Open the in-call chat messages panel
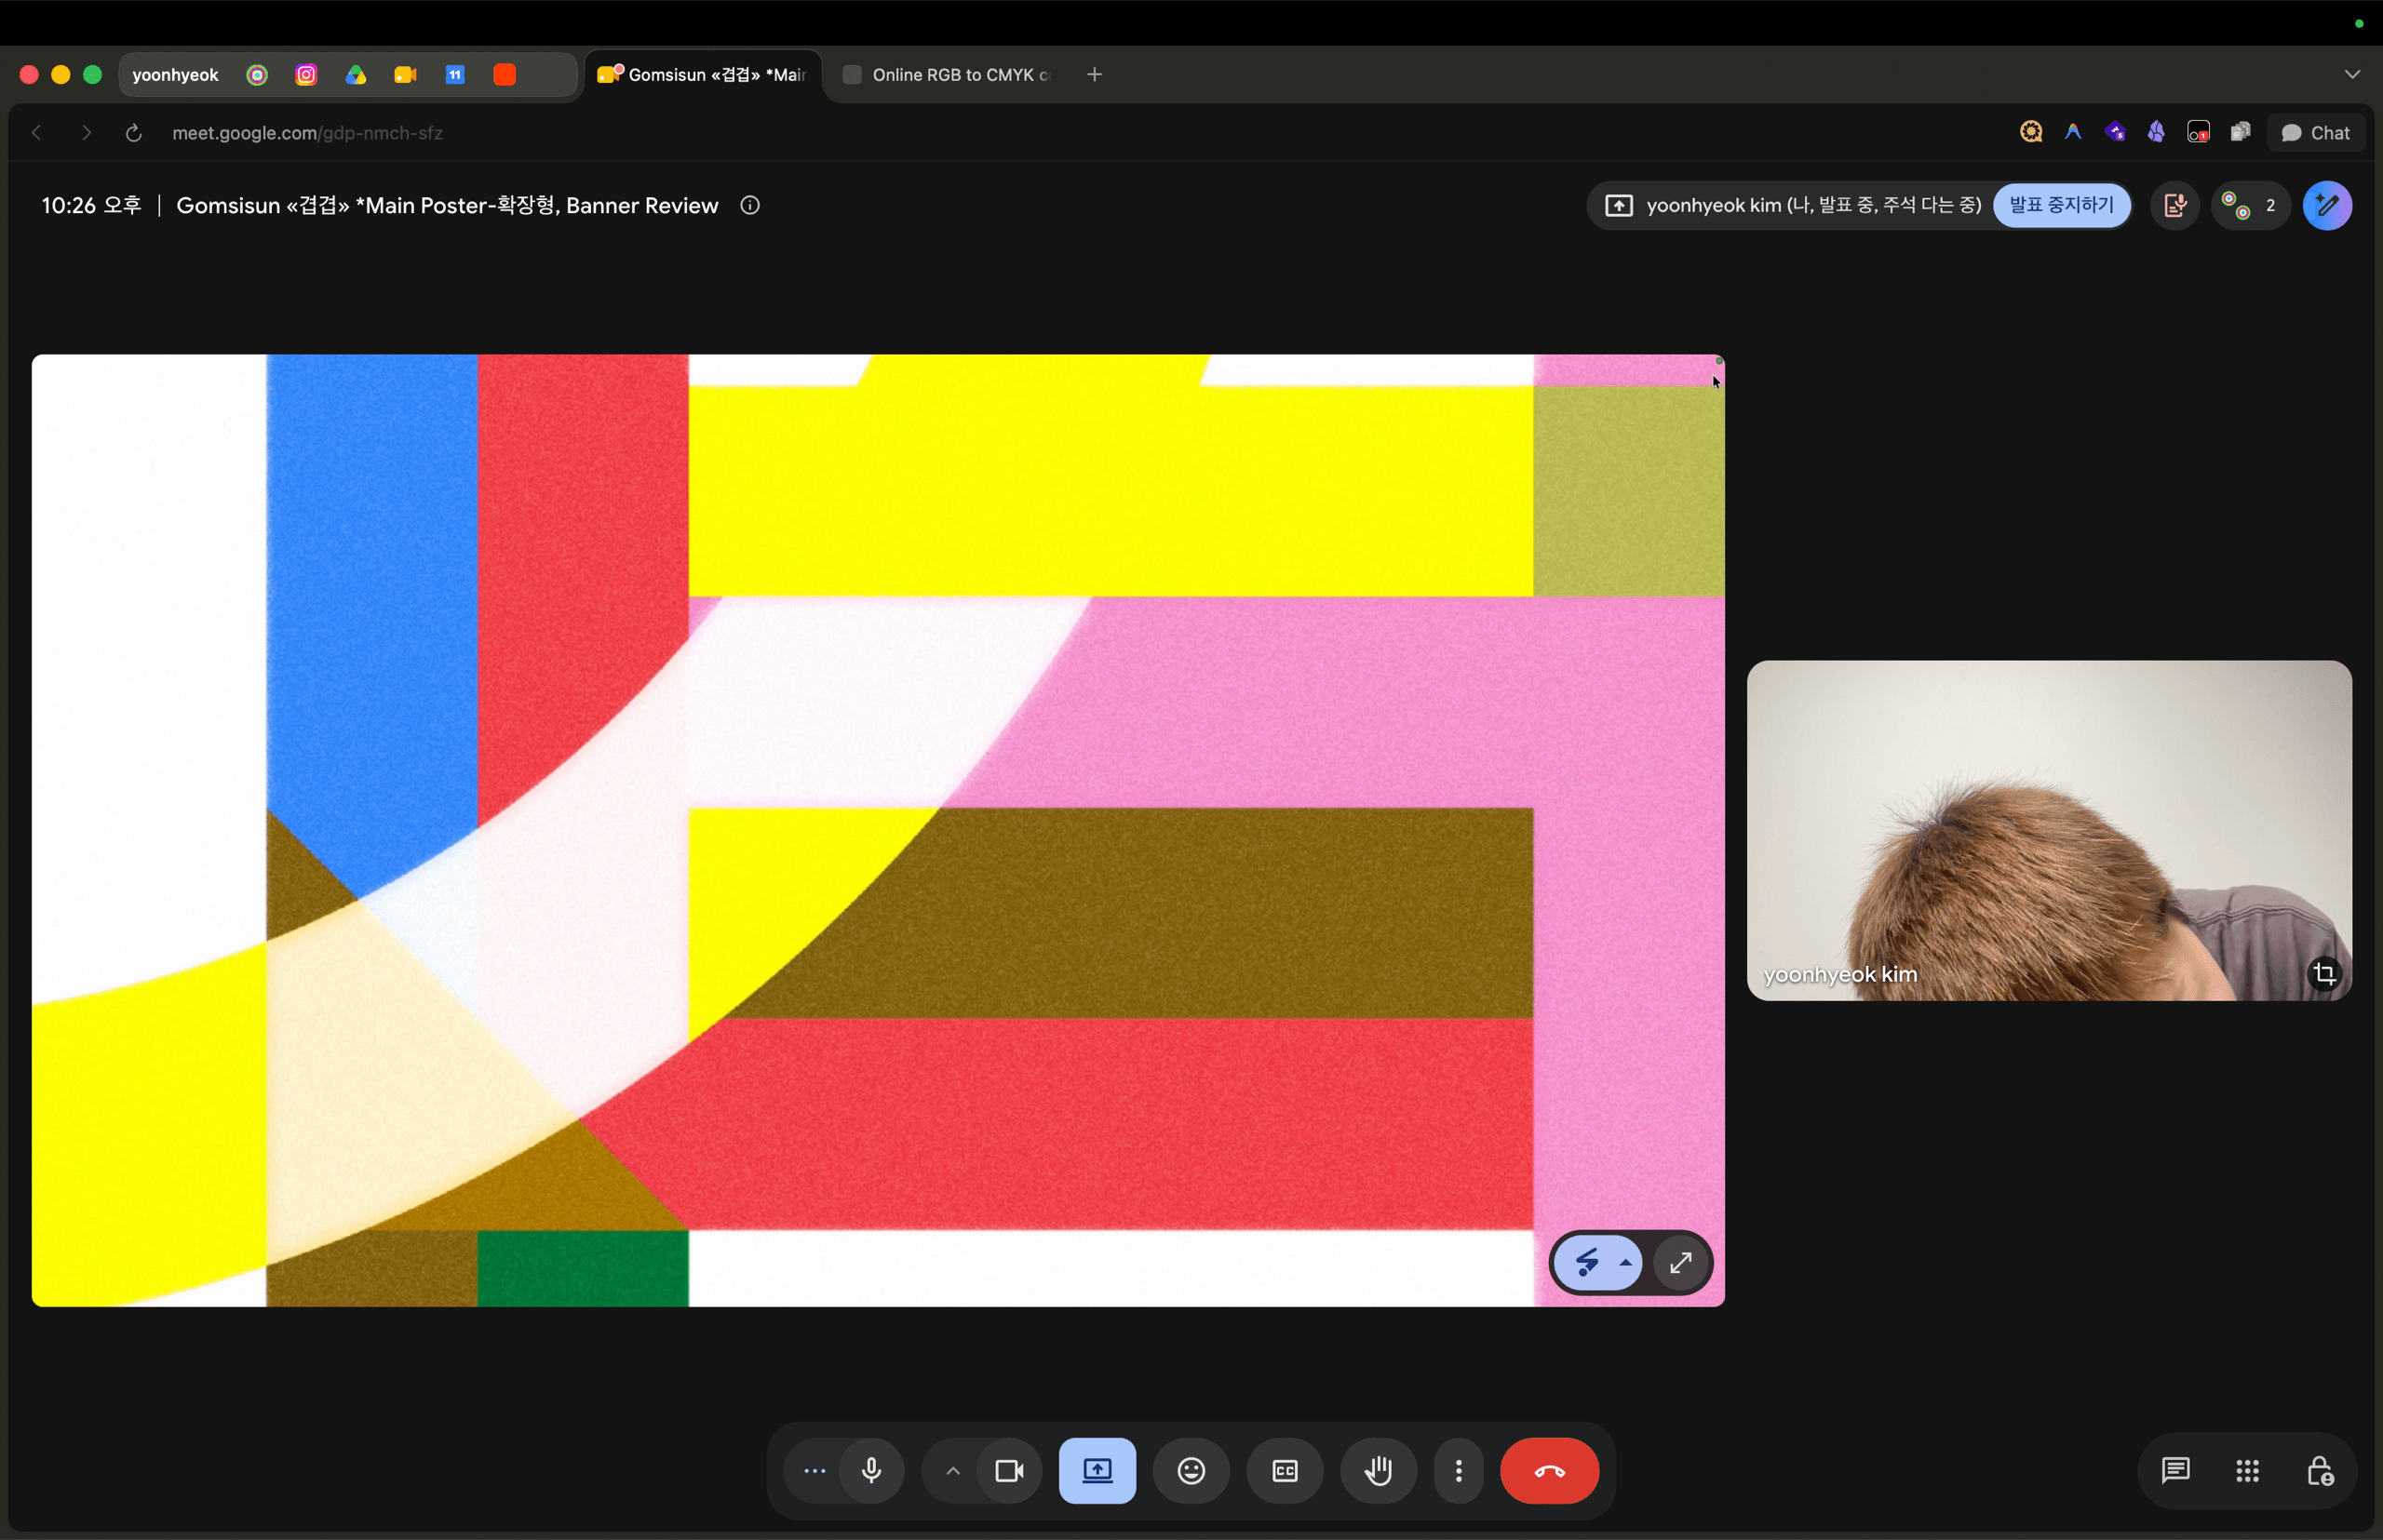 (2174, 1470)
